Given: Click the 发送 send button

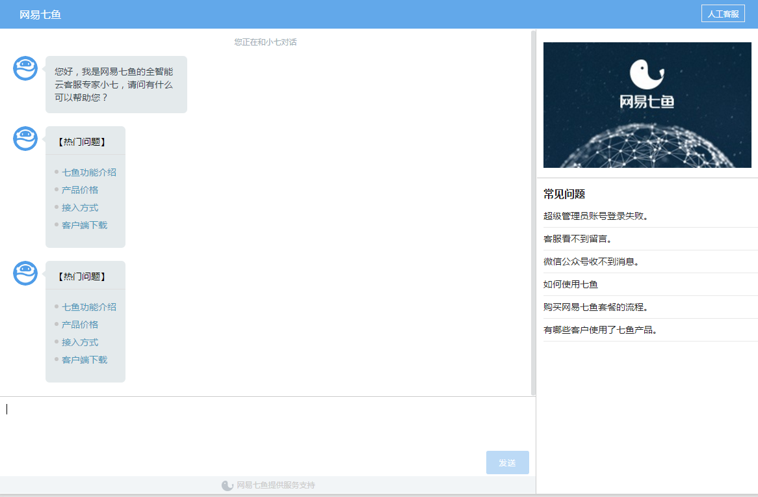Looking at the screenshot, I should tap(507, 463).
